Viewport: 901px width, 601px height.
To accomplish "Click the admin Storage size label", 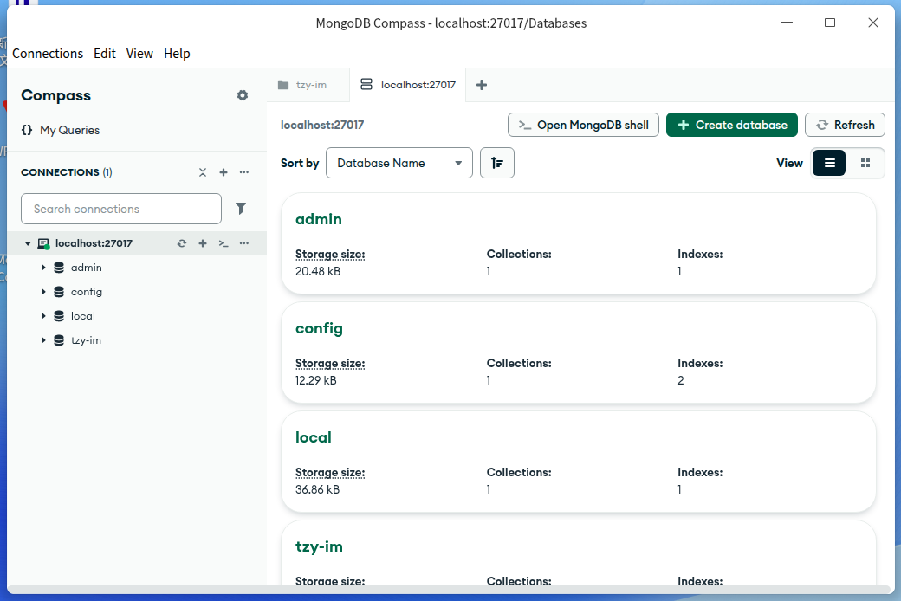I will coord(330,254).
